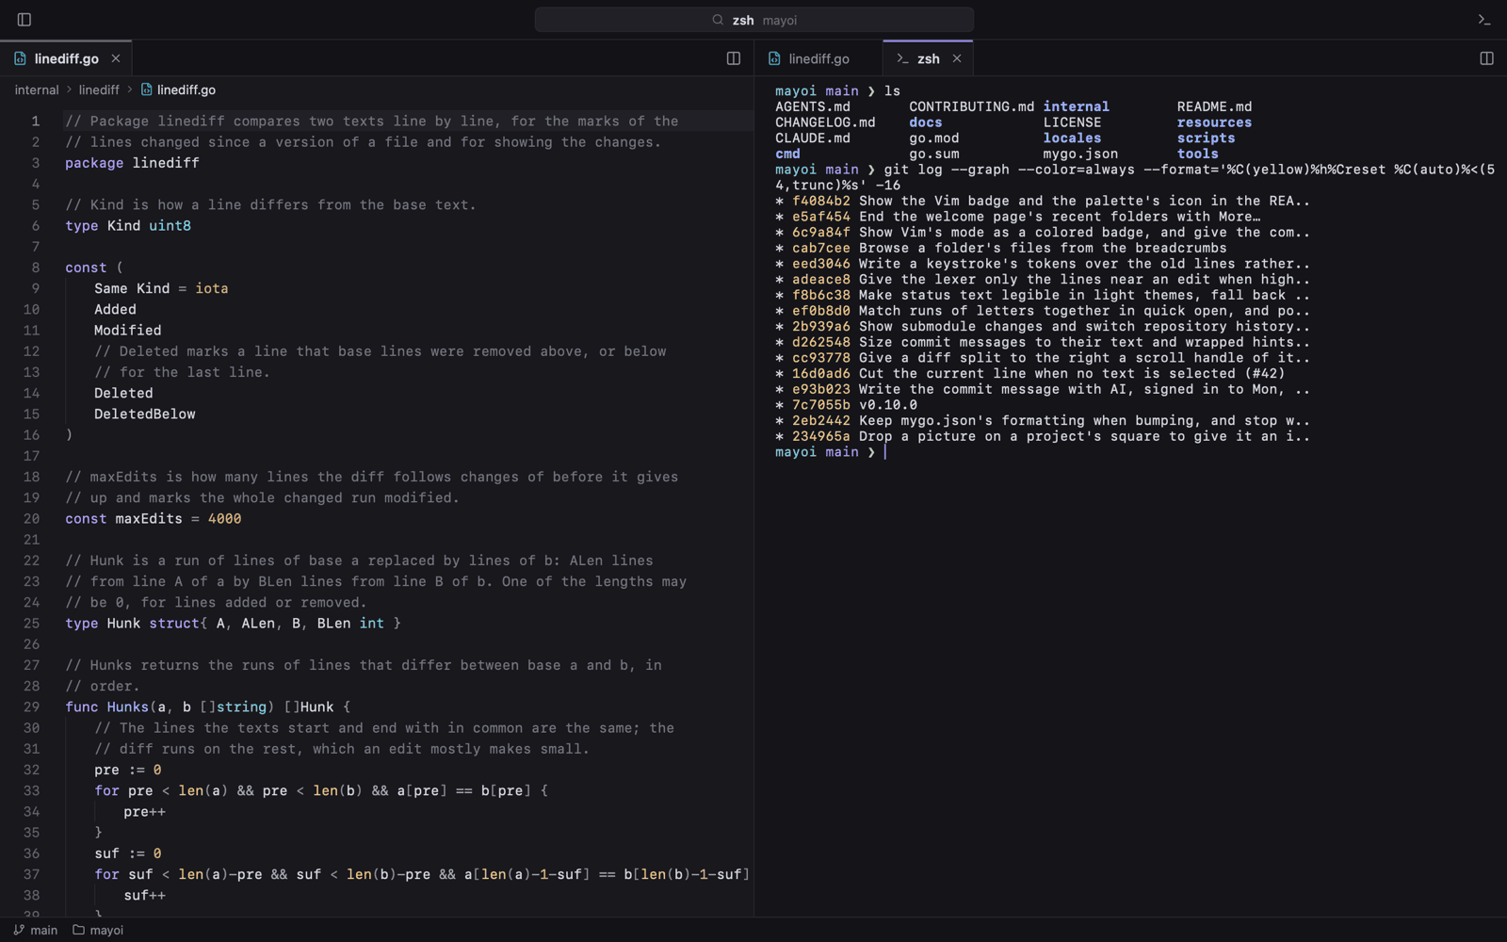
Task: Split the right terminal pane
Action: click(x=1486, y=58)
